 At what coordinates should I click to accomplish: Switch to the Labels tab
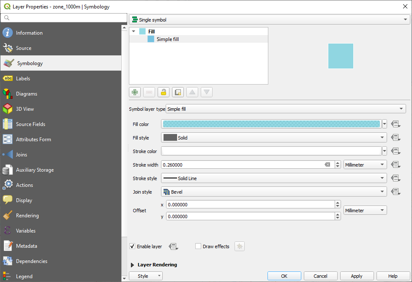[x=23, y=79]
